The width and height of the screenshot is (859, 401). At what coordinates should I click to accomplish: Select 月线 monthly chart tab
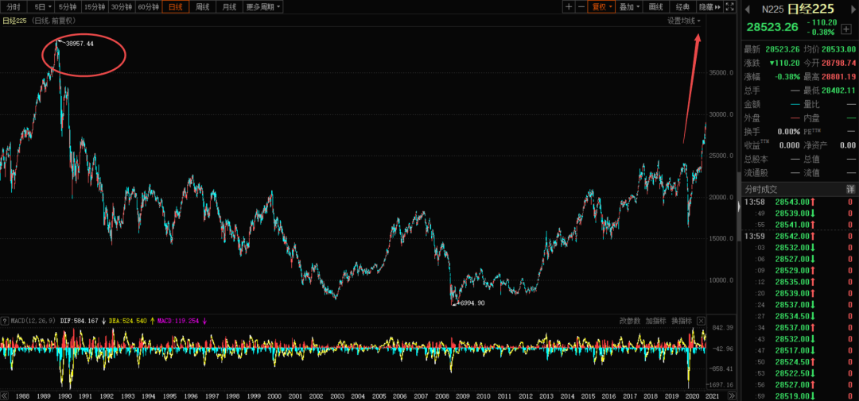229,7
